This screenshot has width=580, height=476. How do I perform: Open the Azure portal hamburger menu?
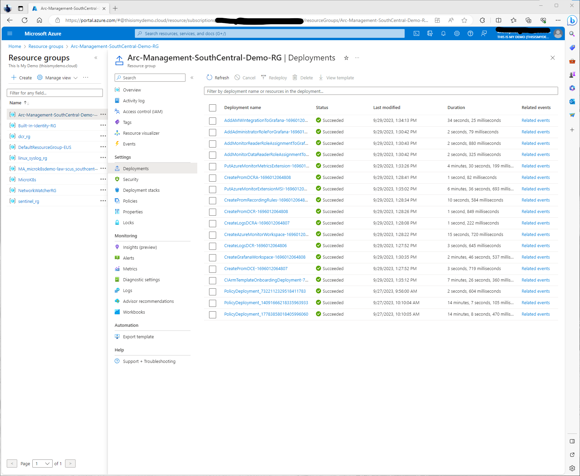10,33
